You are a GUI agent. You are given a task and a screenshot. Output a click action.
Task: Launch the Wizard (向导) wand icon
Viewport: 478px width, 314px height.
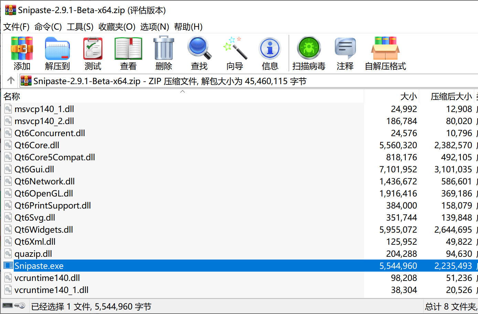click(x=235, y=53)
